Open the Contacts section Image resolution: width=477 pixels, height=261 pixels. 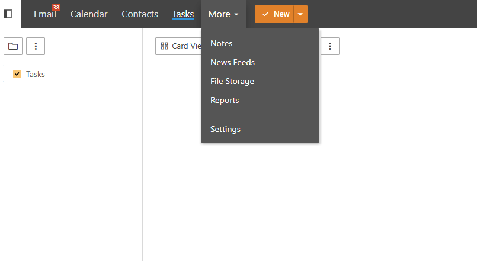point(140,14)
